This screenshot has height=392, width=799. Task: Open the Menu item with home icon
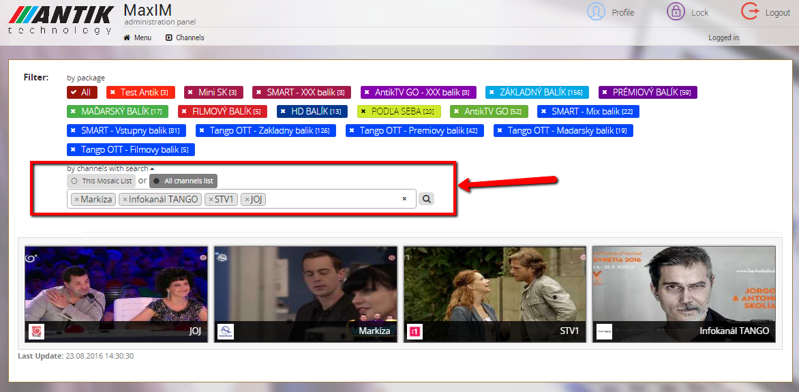pos(137,37)
